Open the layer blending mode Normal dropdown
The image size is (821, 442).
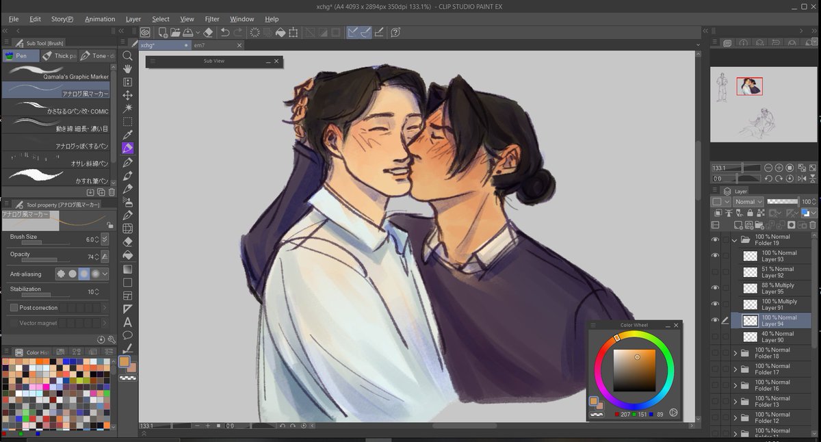(748, 202)
